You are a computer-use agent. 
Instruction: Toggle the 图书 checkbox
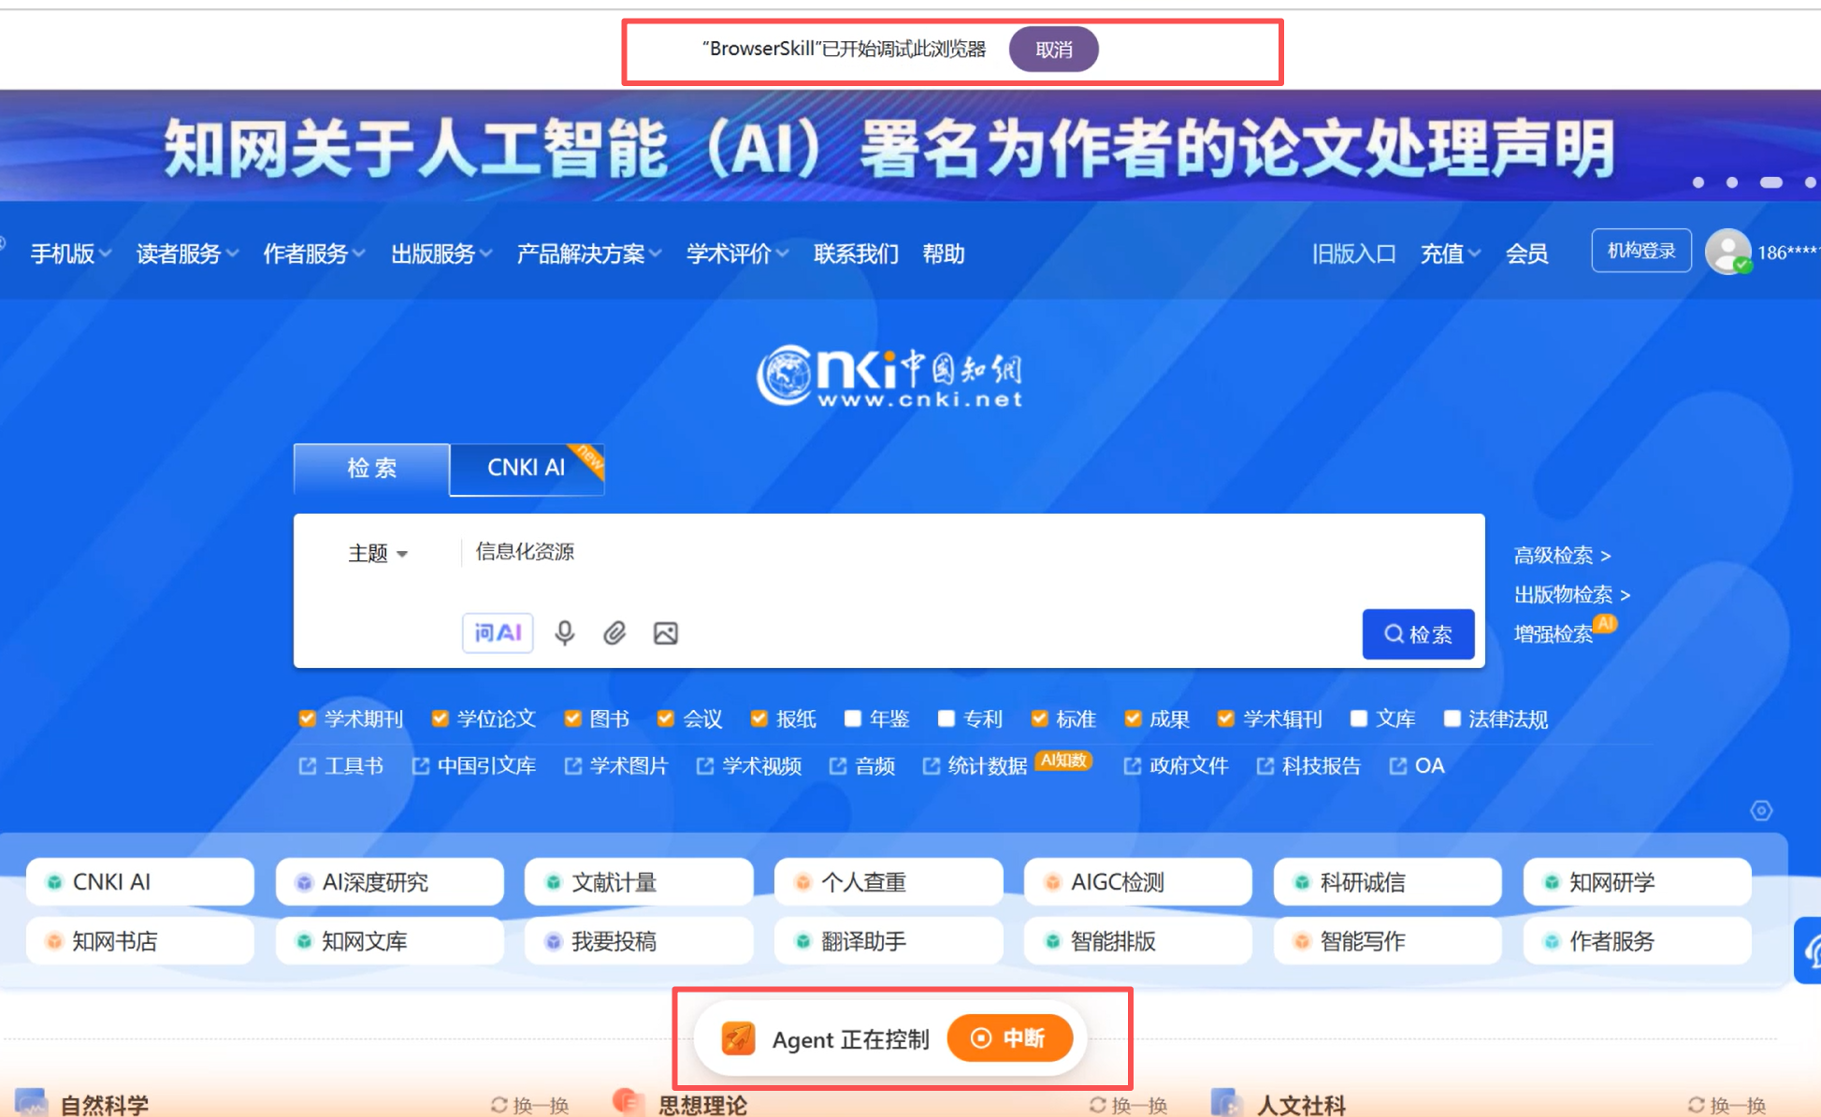point(572,718)
